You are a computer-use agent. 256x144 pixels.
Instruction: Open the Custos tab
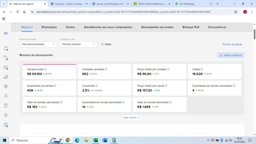[70, 27]
